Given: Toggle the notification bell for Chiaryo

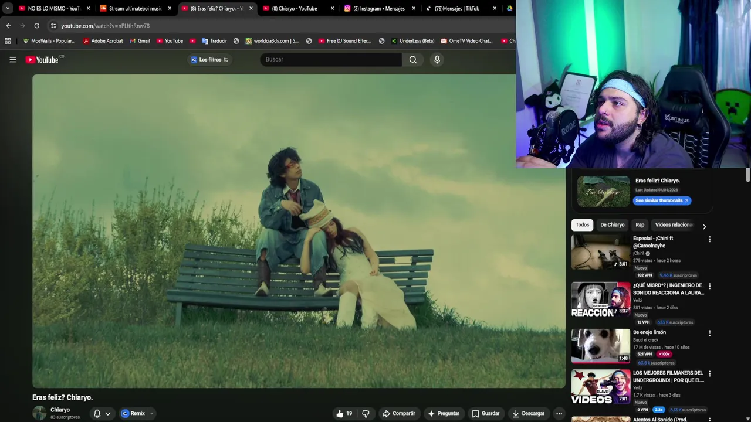Looking at the screenshot, I should pyautogui.click(x=97, y=413).
